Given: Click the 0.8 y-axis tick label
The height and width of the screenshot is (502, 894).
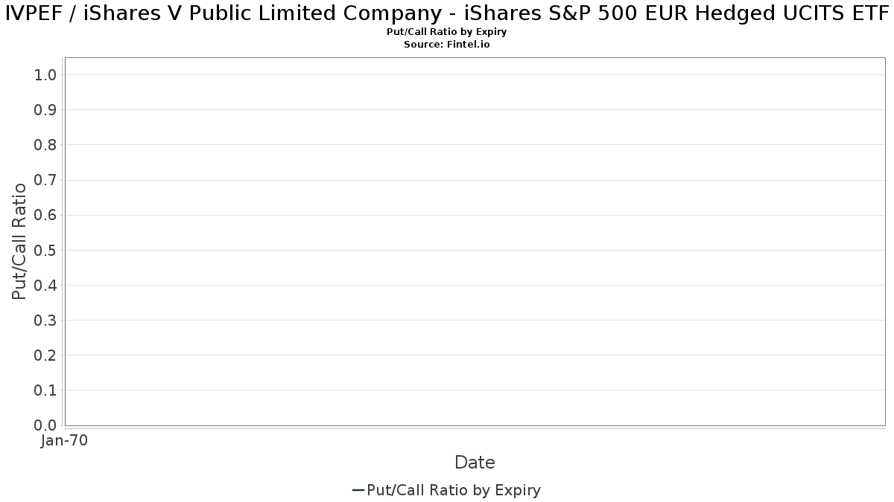Looking at the screenshot, I should (46, 145).
